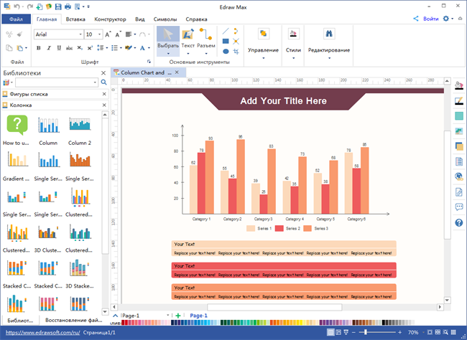The image size is (467, 340).
Task: Add a new page with the plus icon
Action: coord(178,316)
